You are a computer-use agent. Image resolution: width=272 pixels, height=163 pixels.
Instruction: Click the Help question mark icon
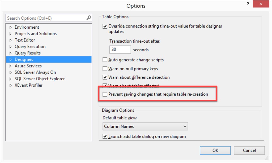click(x=248, y=4)
